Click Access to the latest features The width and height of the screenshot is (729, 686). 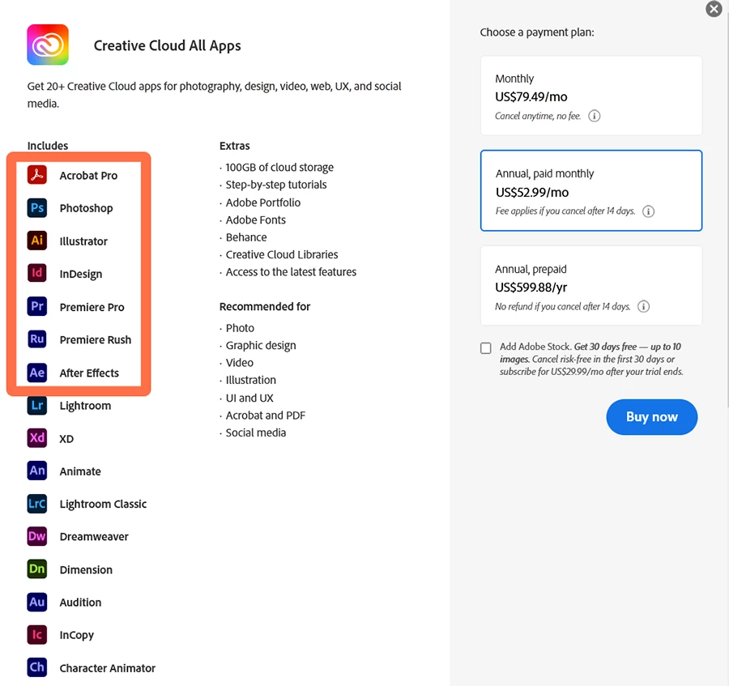click(291, 272)
